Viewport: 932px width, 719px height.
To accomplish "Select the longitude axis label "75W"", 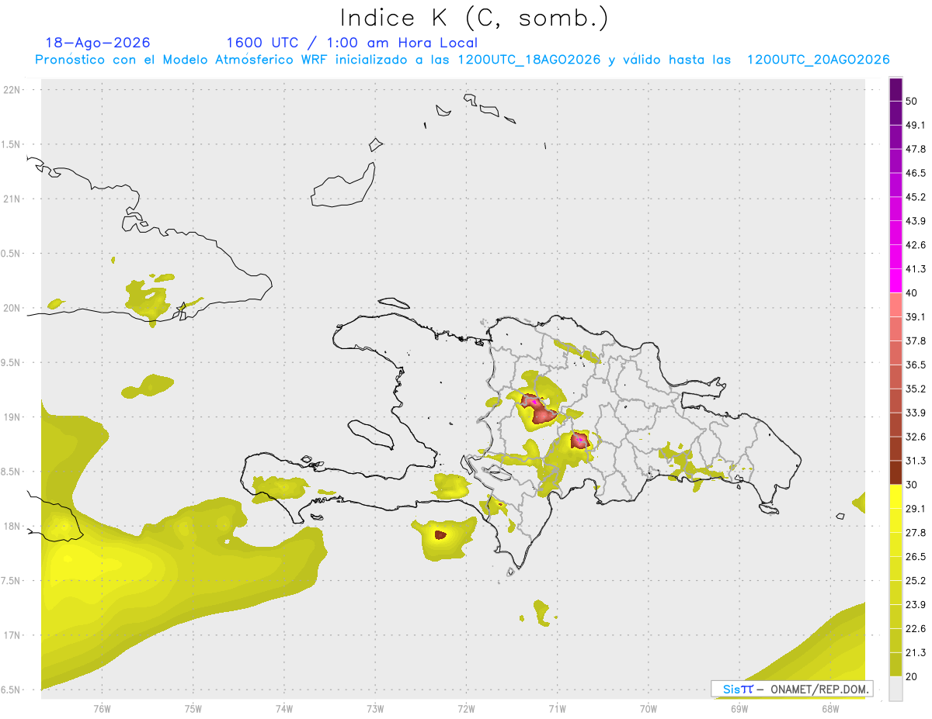I will coord(193,709).
